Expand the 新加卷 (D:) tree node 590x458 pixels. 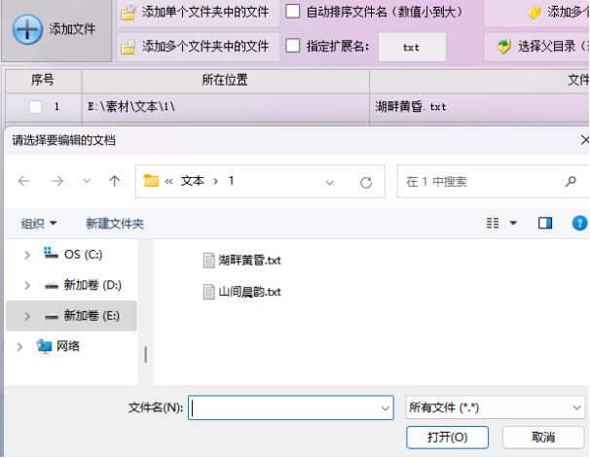tap(26, 286)
